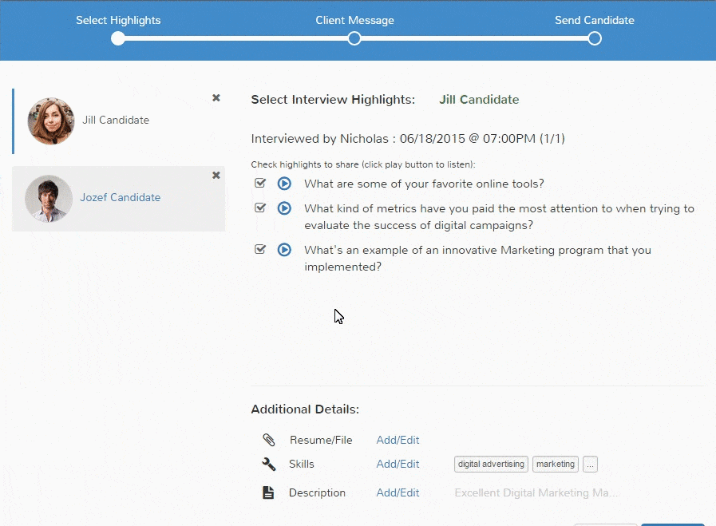Image resolution: width=716 pixels, height=526 pixels.
Task: Click Jill Candidate's profile photo
Action: coord(50,121)
